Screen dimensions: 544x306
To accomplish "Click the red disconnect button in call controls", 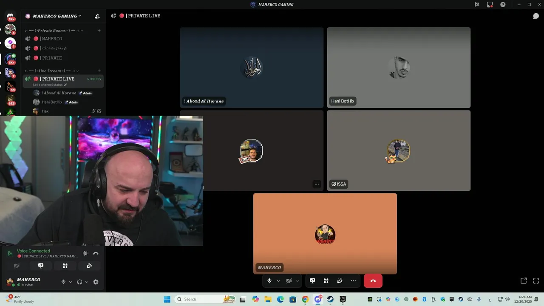I will (x=373, y=281).
